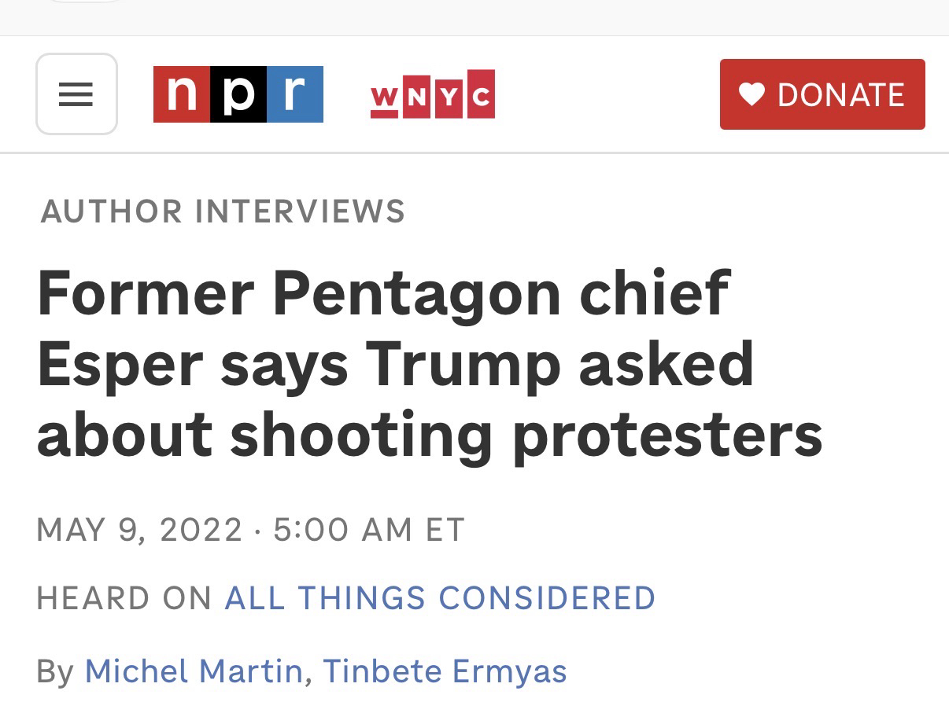This screenshot has height=724, width=949.
Task: Click the red "n" block of NPR logo
Action: click(182, 94)
